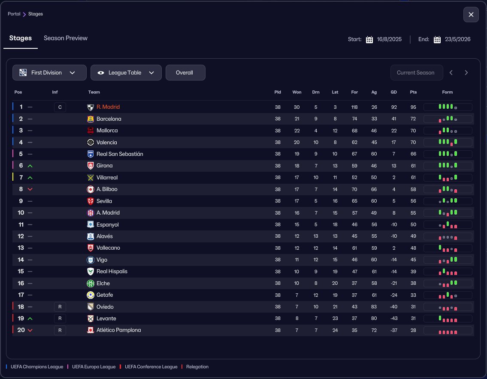Click R. Madrid's form indicator bar
Screen dimensions: 487x379
tap(448, 107)
